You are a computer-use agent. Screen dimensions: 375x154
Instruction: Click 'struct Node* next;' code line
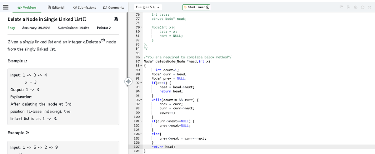169,18
